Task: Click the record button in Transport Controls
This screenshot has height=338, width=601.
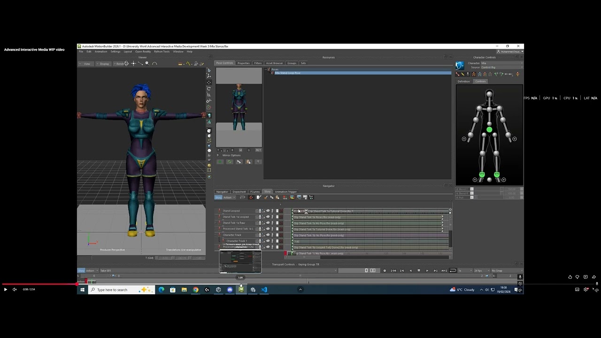Action: [x=385, y=270]
